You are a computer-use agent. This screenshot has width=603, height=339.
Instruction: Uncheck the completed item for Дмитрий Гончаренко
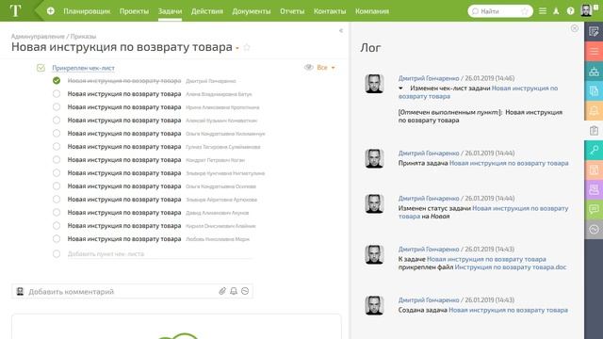[57, 81]
